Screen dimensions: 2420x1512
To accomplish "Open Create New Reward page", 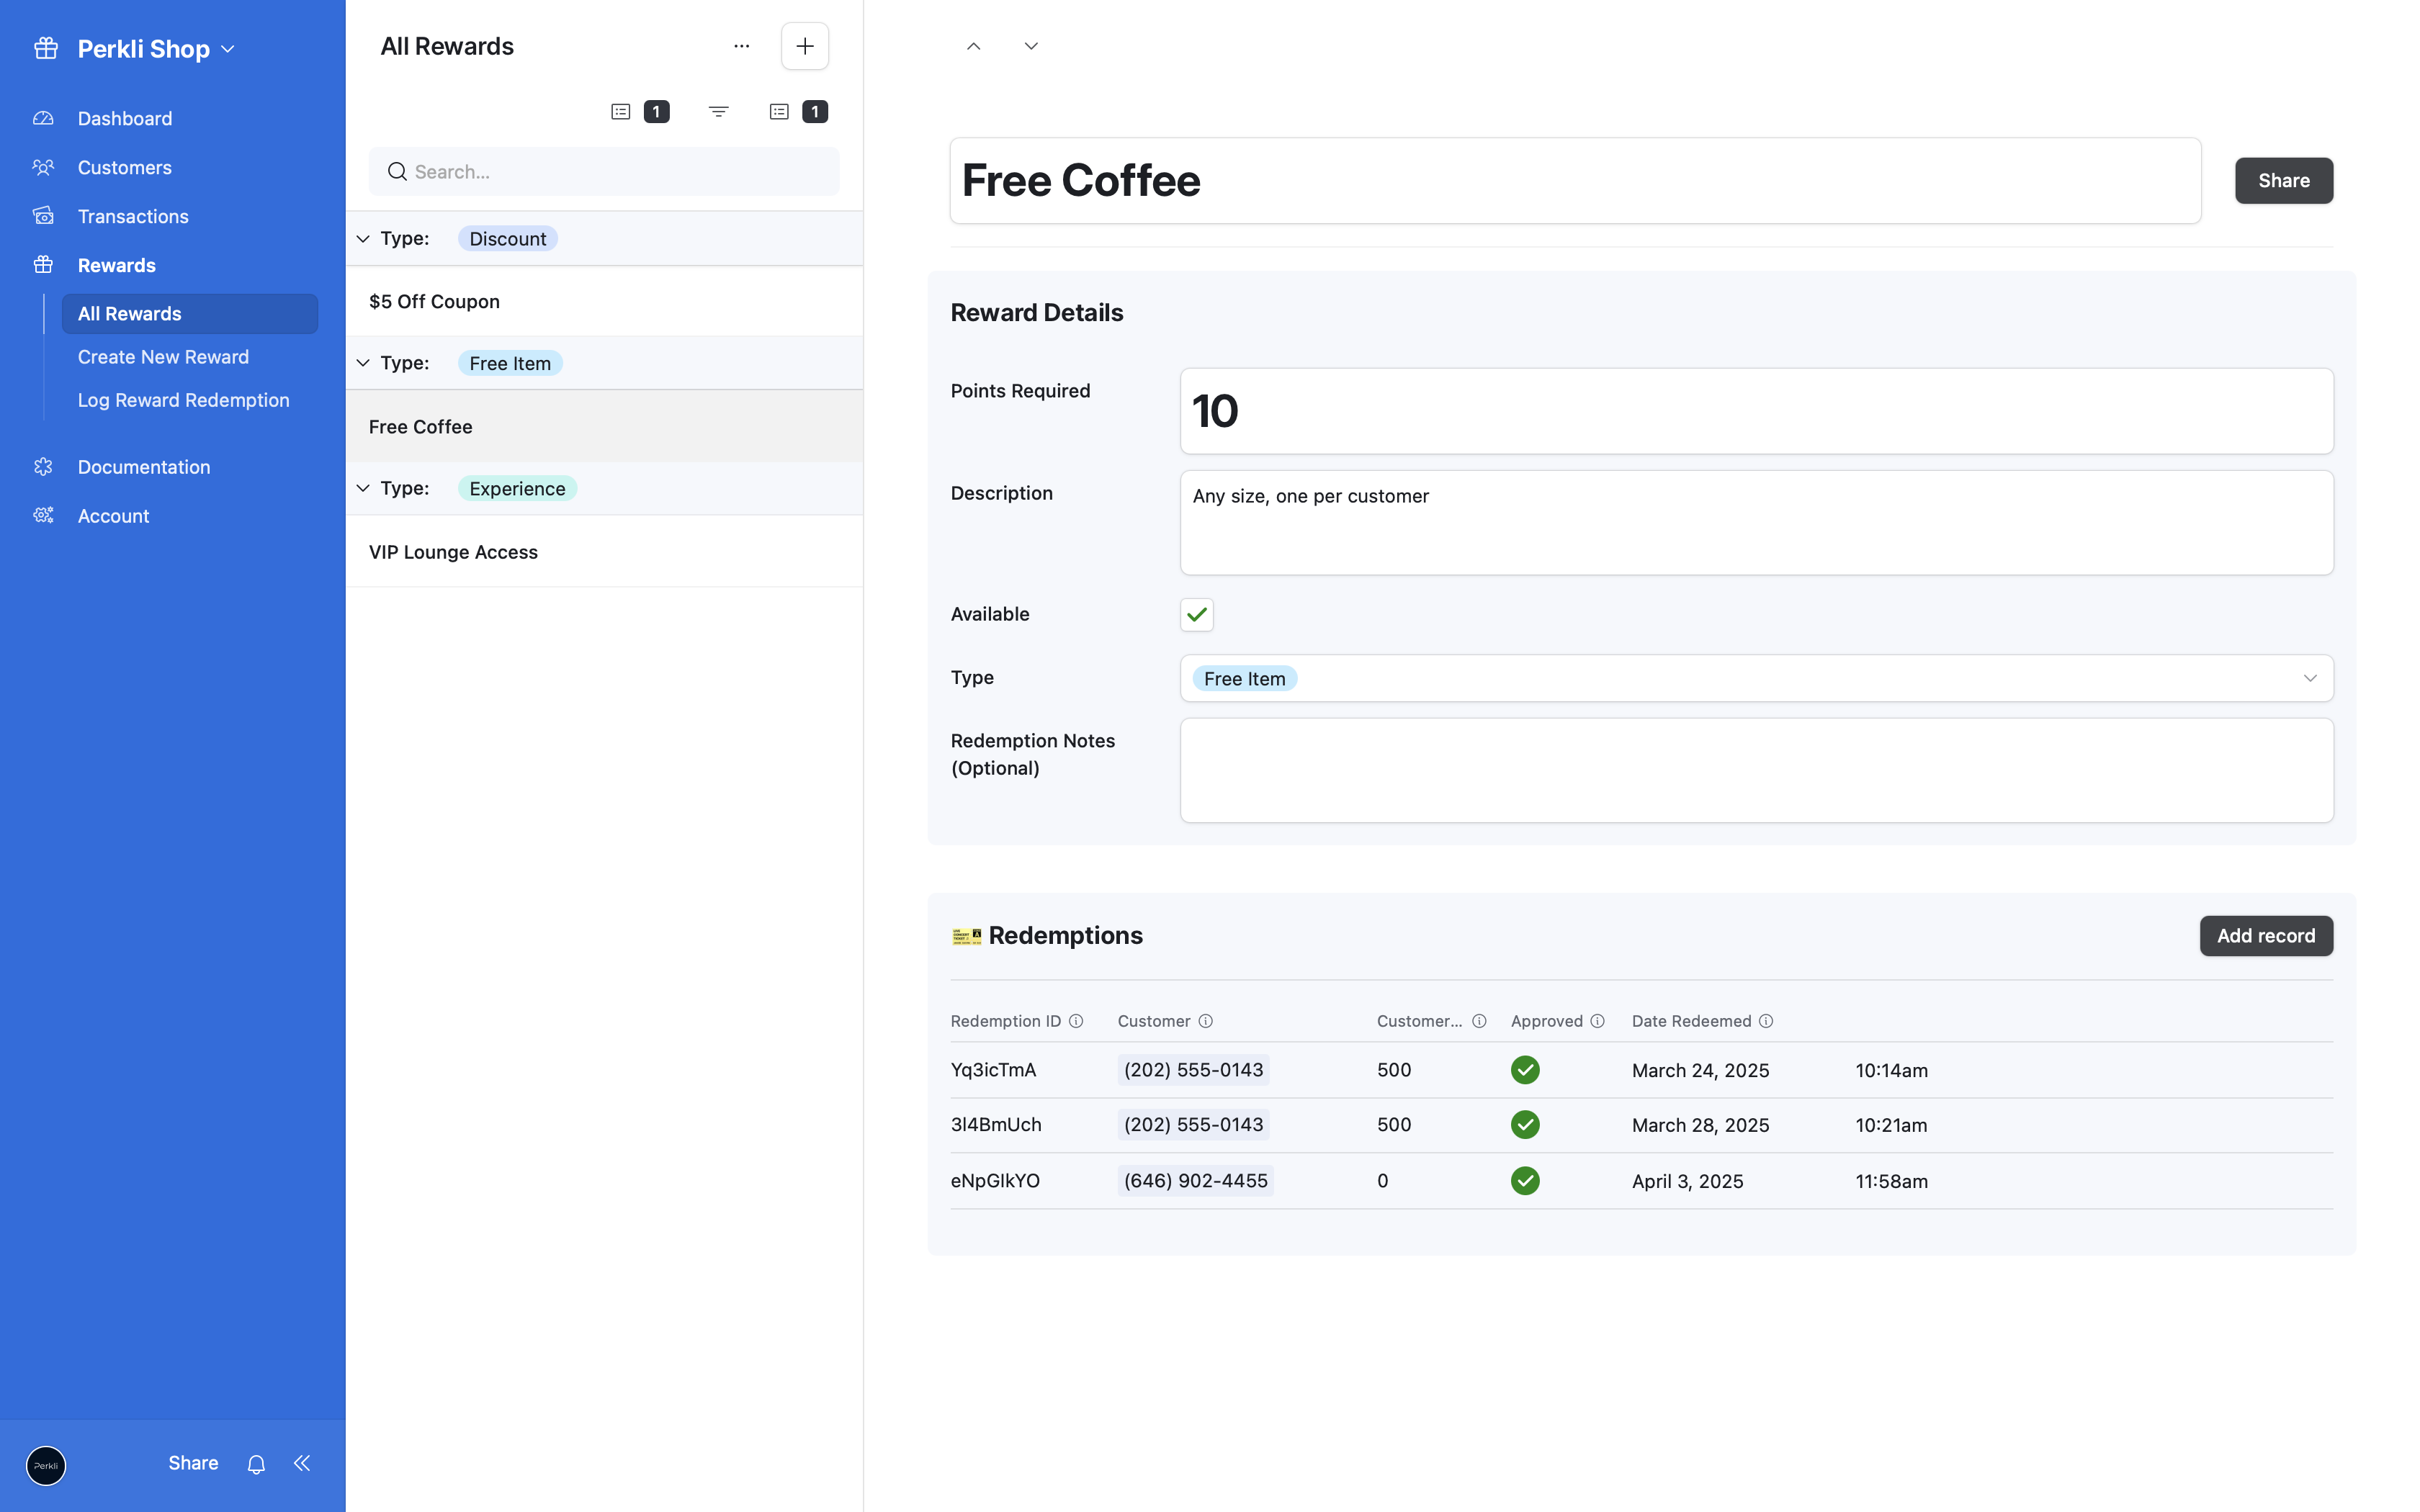I will click(x=163, y=357).
